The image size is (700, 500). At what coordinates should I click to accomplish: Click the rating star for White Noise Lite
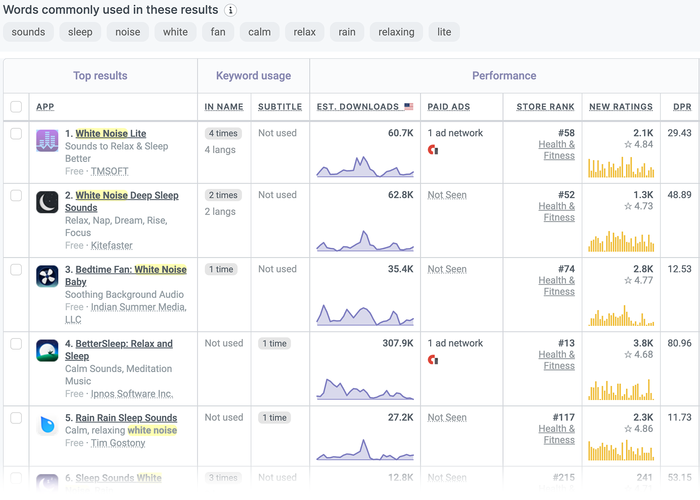click(x=628, y=144)
